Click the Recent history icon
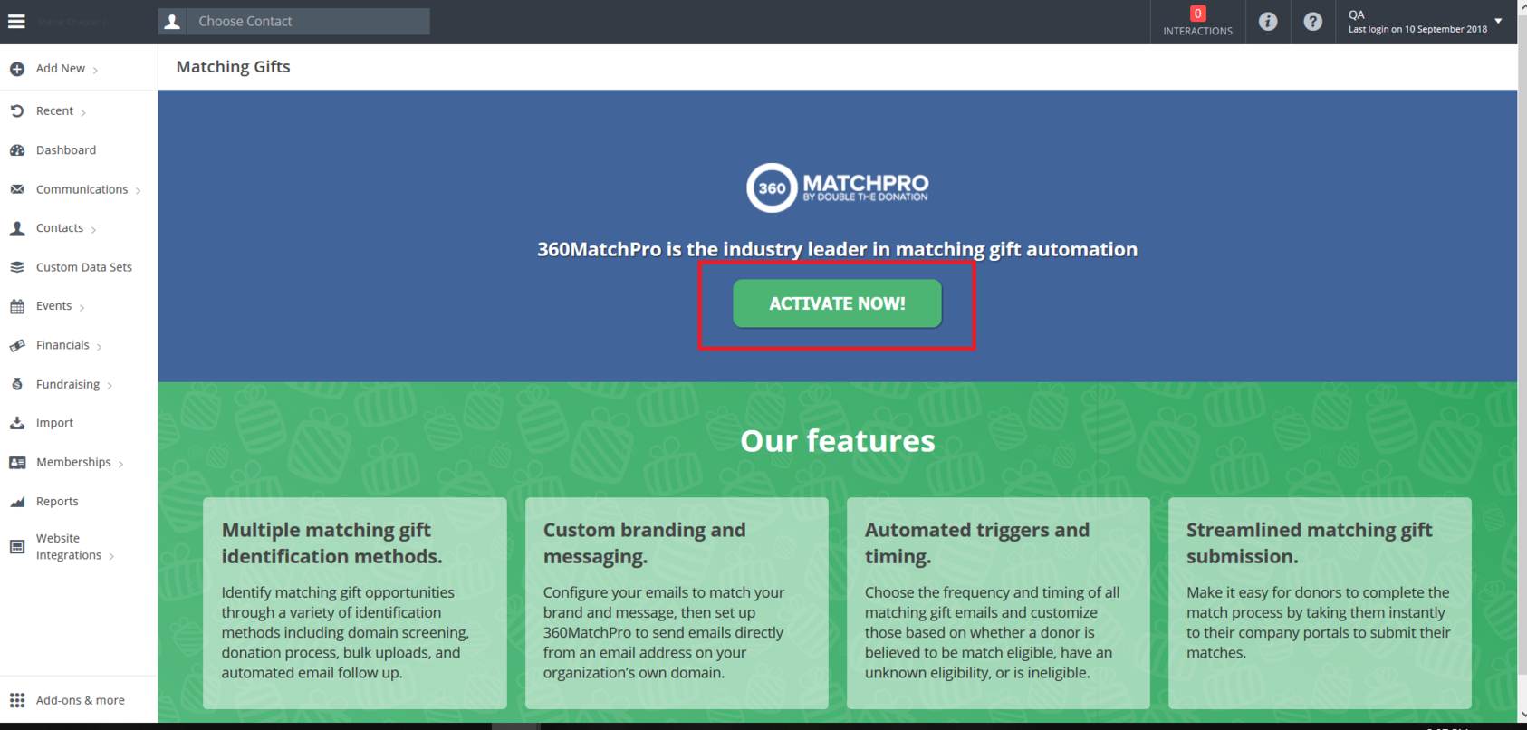Screen dimensions: 1527x730 (x=17, y=111)
